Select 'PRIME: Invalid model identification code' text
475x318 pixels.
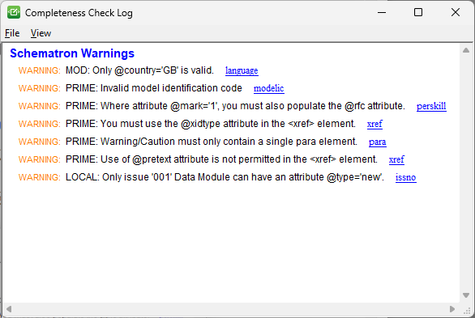154,88
